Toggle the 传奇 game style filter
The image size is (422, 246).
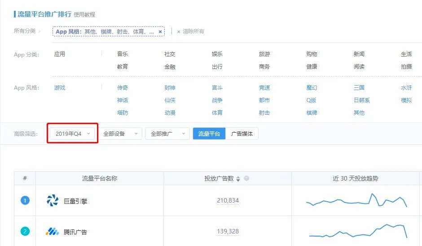click(x=123, y=87)
